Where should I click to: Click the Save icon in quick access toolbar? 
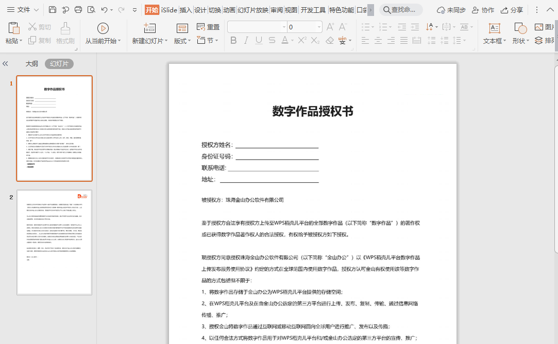pyautogui.click(x=53, y=10)
